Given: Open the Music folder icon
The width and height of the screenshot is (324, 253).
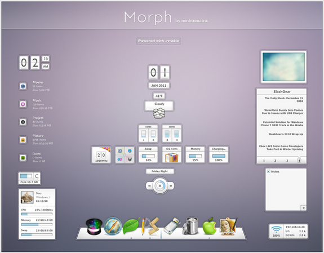Looking at the screenshot, I should click(x=23, y=104).
